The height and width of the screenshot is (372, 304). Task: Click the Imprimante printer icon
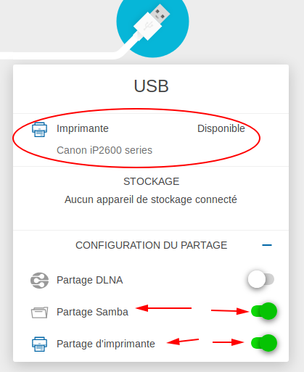pos(39,130)
